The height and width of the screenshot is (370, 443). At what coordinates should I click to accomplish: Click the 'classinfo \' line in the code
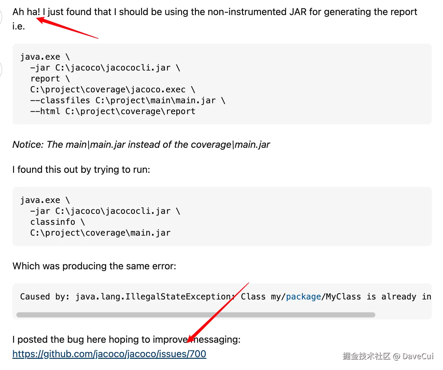[x=57, y=222]
